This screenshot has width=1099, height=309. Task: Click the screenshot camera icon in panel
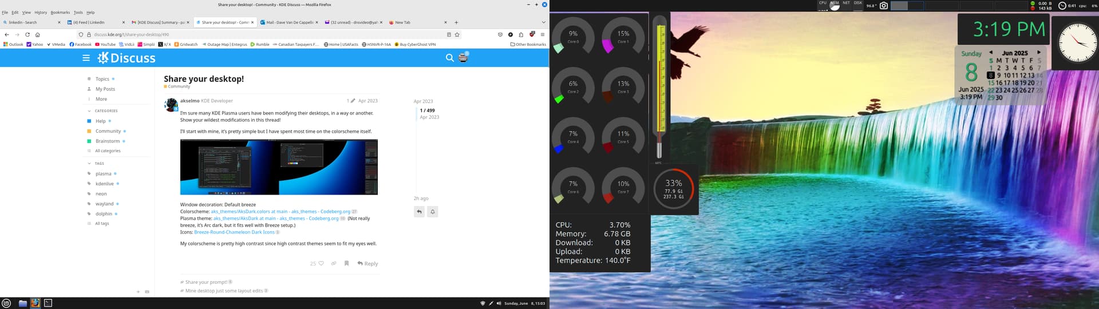[x=884, y=6]
